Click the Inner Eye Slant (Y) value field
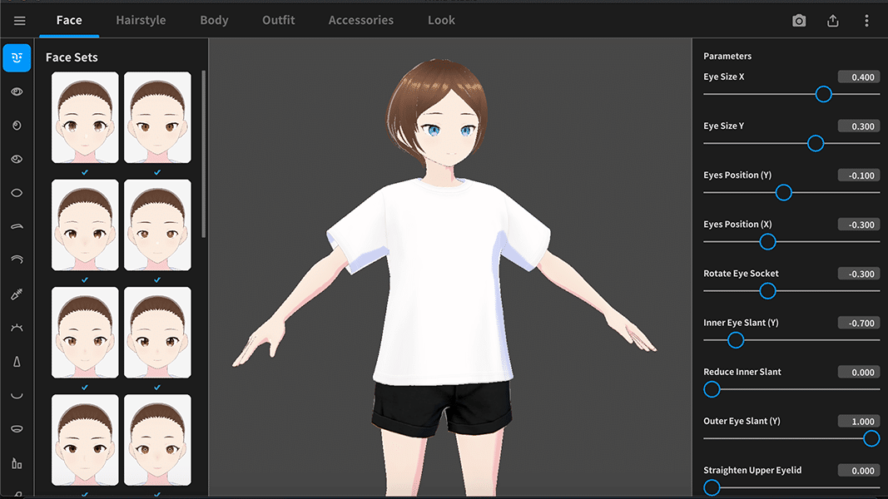Image resolution: width=888 pixels, height=499 pixels. pyautogui.click(x=859, y=323)
